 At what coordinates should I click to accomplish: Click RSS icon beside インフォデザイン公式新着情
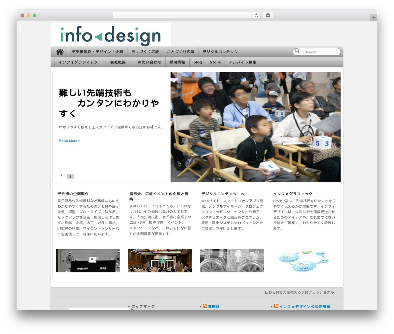pyautogui.click(x=276, y=306)
